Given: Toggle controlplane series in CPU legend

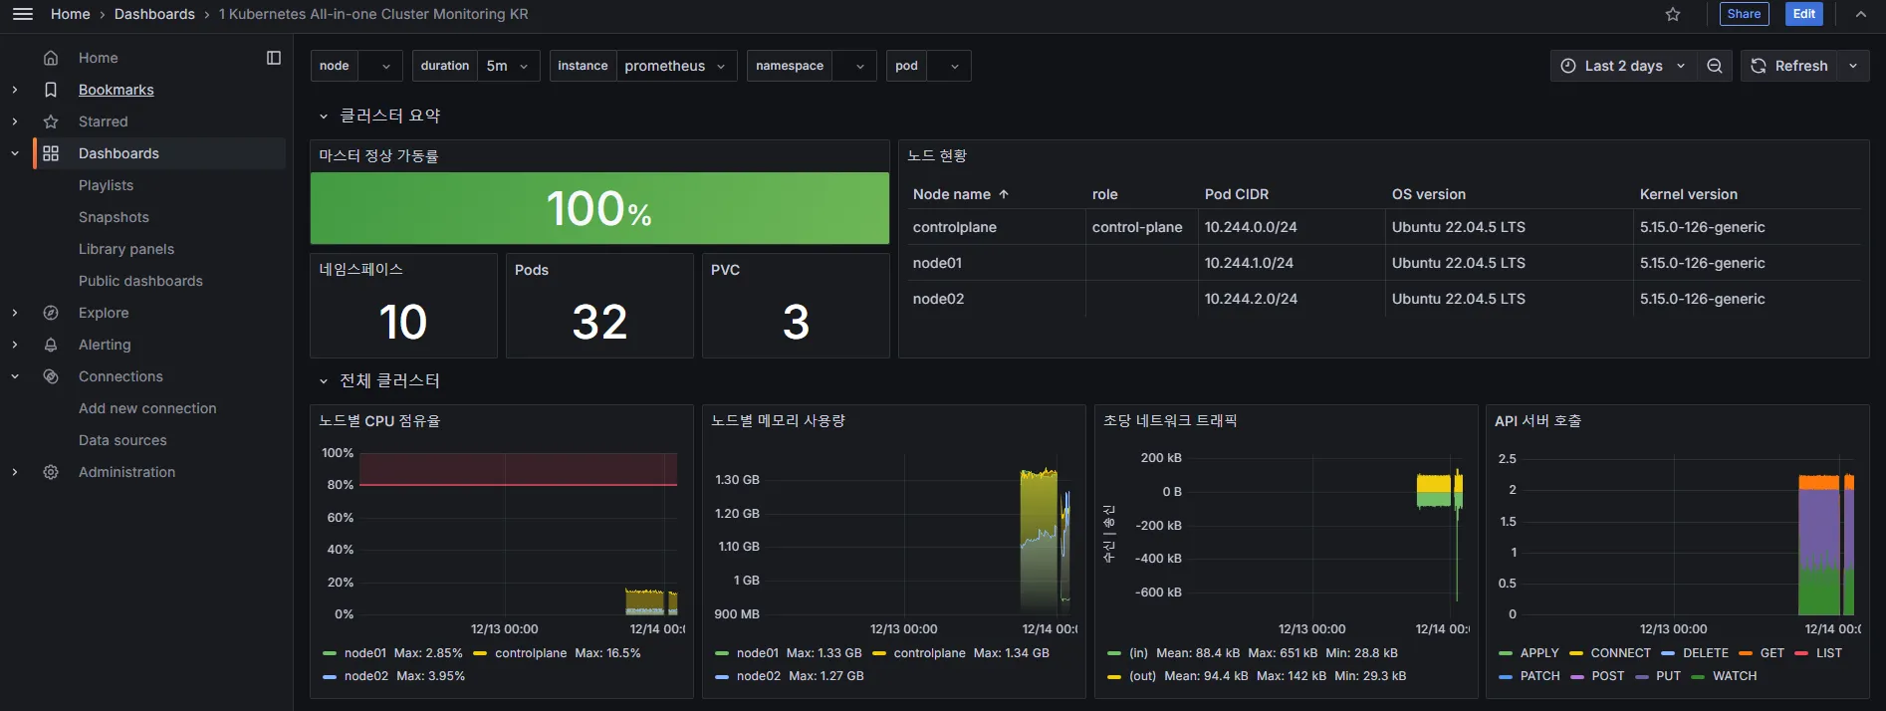Looking at the screenshot, I should coord(531,653).
